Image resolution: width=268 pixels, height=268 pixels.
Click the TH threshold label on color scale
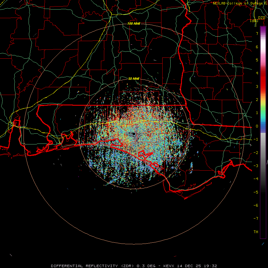coord(256,232)
